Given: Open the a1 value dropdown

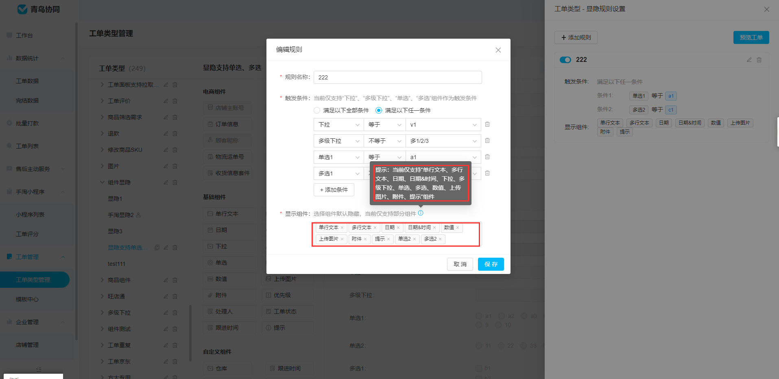Looking at the screenshot, I should click(443, 157).
